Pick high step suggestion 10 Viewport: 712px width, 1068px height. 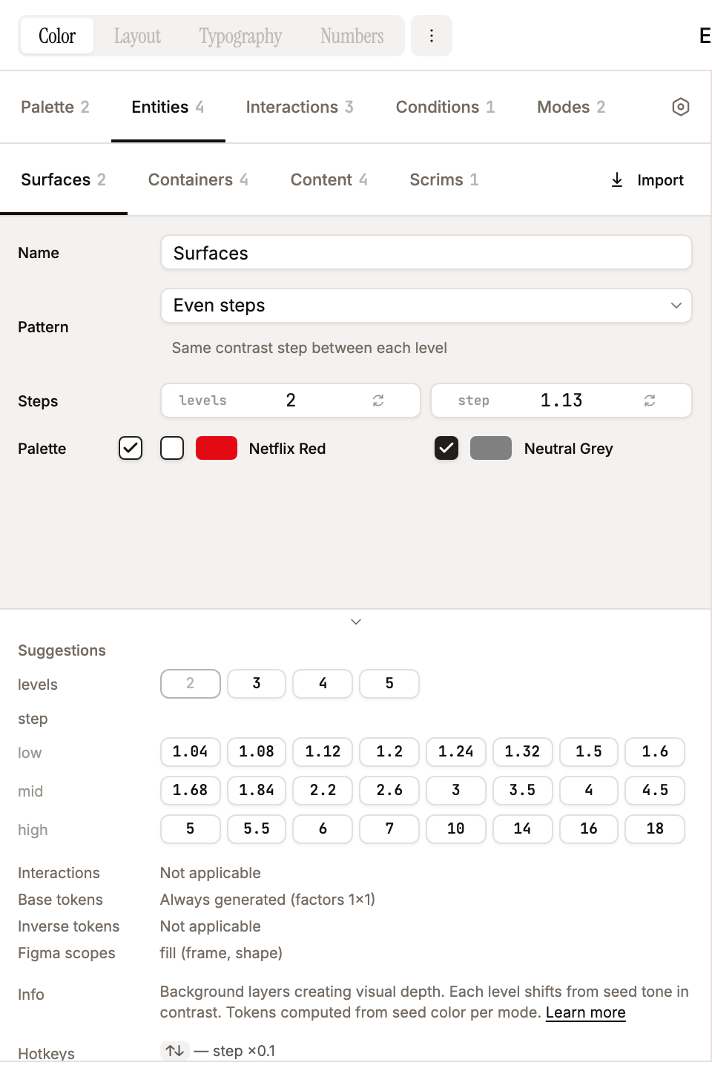(456, 829)
